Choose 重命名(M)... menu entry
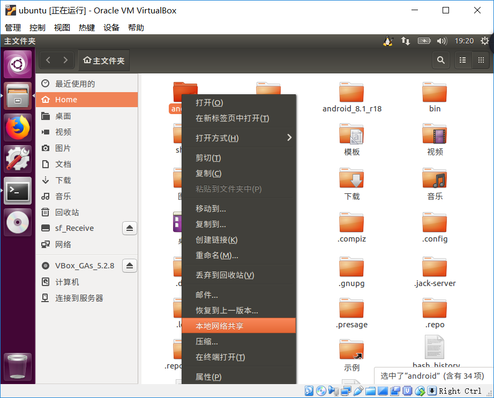The height and width of the screenshot is (398, 494). 239,256
